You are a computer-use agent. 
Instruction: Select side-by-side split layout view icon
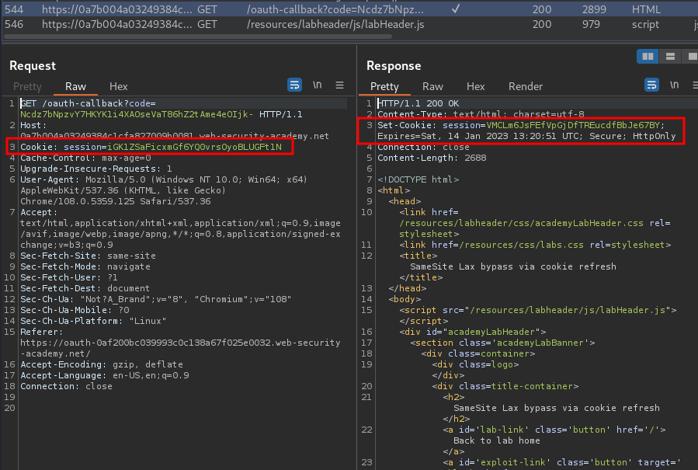coord(648,56)
